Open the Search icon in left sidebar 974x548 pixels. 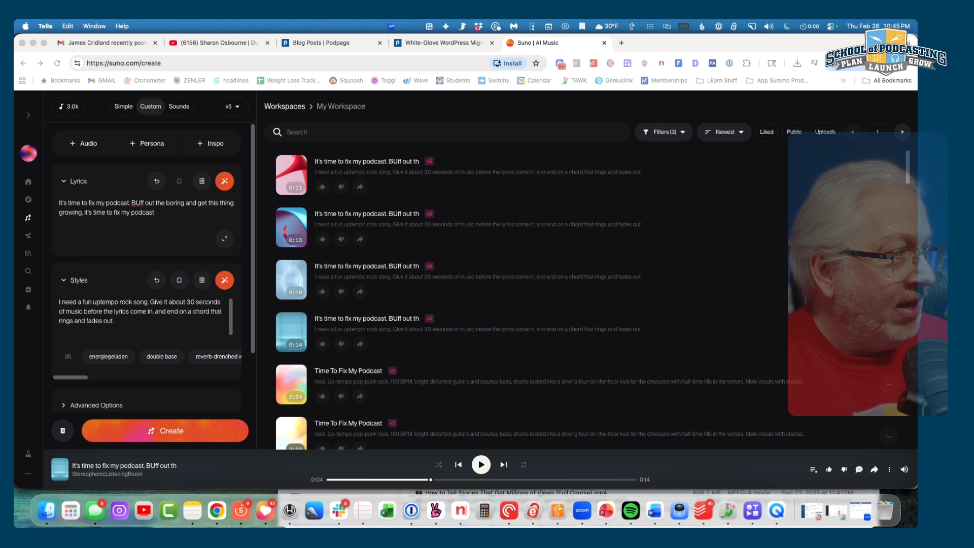pyautogui.click(x=28, y=271)
